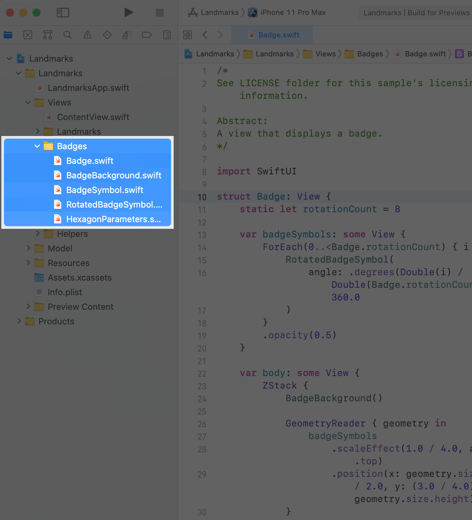Screen dimensions: 472x520
Task: Select the Model folder row
Action: 88,248
